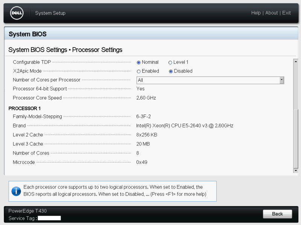Click the help description text about logical processors
The height and width of the screenshot is (225, 301).
click(115, 191)
